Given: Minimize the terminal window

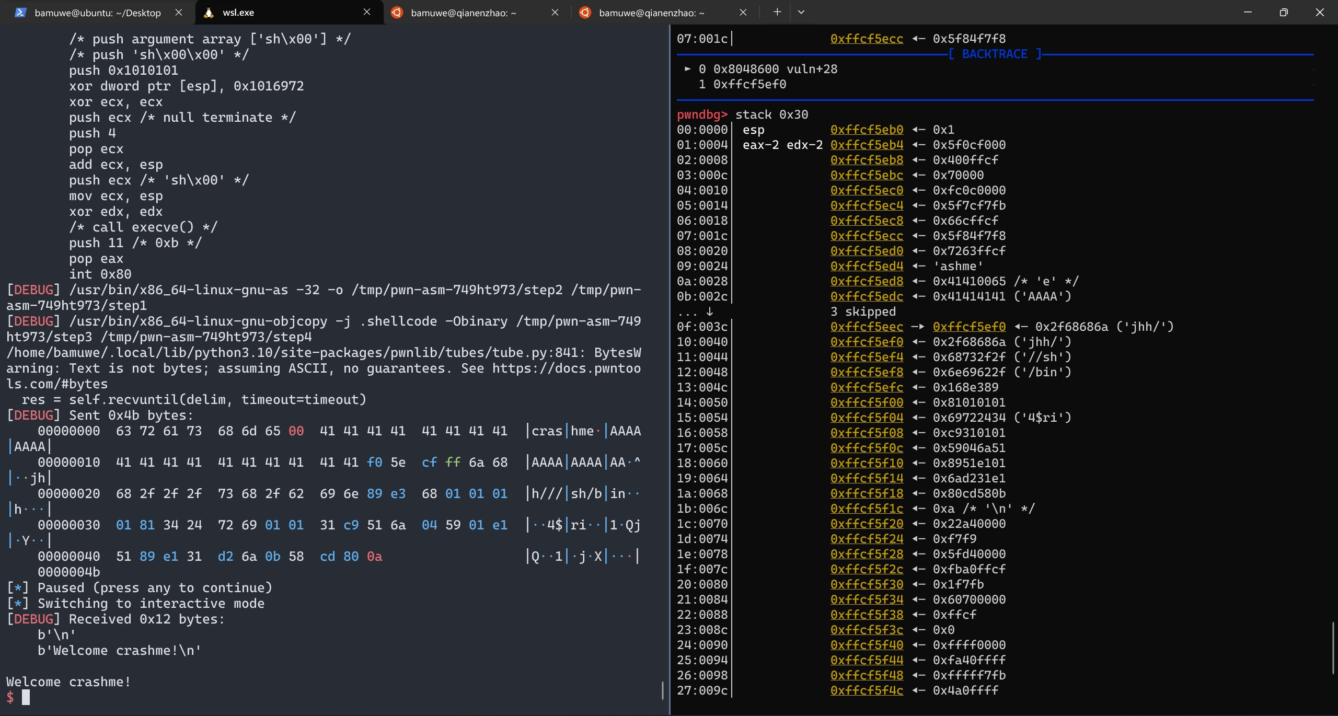Looking at the screenshot, I should 1248,12.
